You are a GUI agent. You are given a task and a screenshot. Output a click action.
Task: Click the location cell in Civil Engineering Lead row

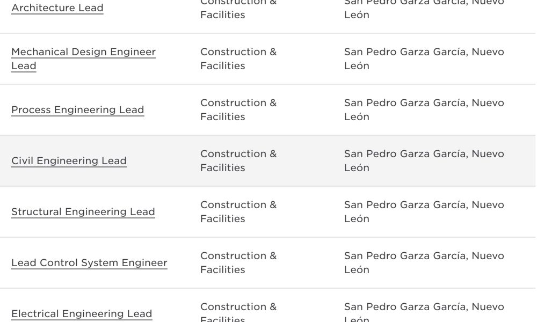pyautogui.click(x=424, y=161)
